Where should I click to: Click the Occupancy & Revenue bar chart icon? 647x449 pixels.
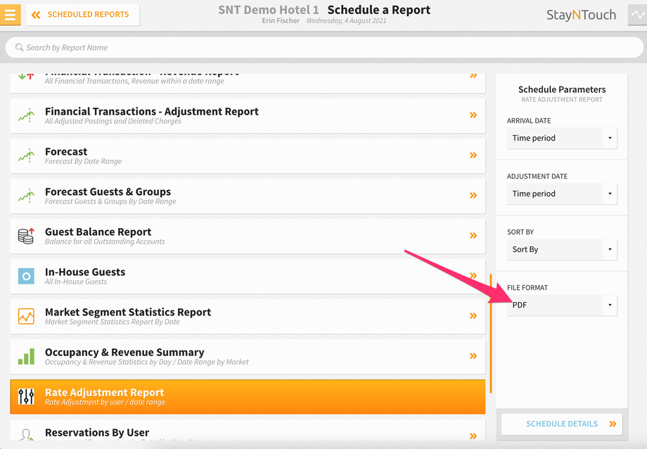coord(26,356)
